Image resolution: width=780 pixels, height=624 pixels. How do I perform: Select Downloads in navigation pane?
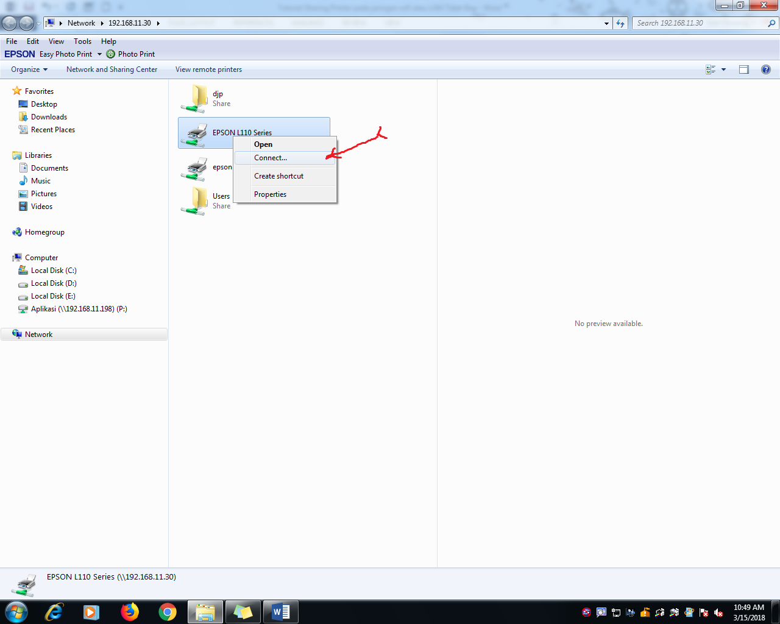49,117
